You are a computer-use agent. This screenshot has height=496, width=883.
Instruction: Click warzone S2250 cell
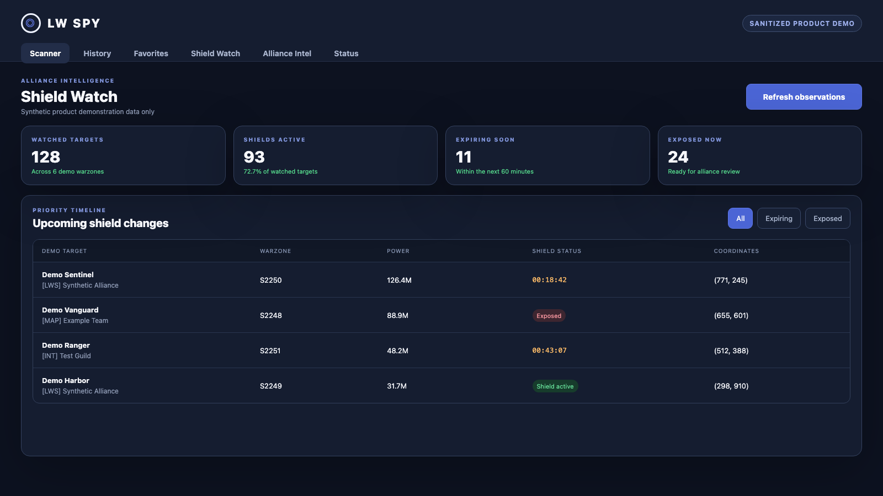pos(271,280)
